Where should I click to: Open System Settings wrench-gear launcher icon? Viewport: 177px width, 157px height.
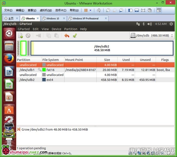click(9, 119)
